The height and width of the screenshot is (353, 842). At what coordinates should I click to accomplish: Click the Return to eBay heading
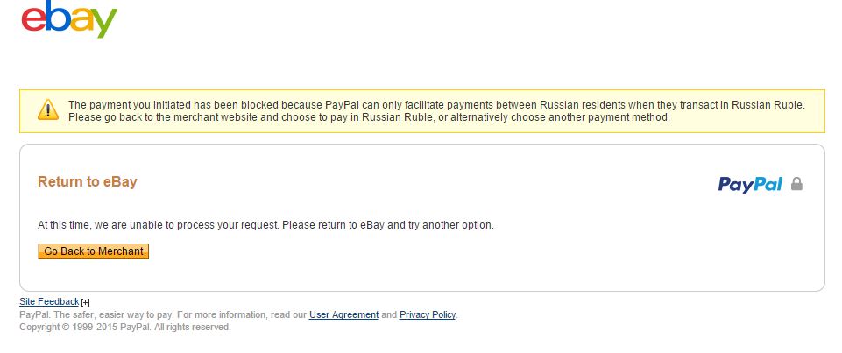pyautogui.click(x=88, y=182)
